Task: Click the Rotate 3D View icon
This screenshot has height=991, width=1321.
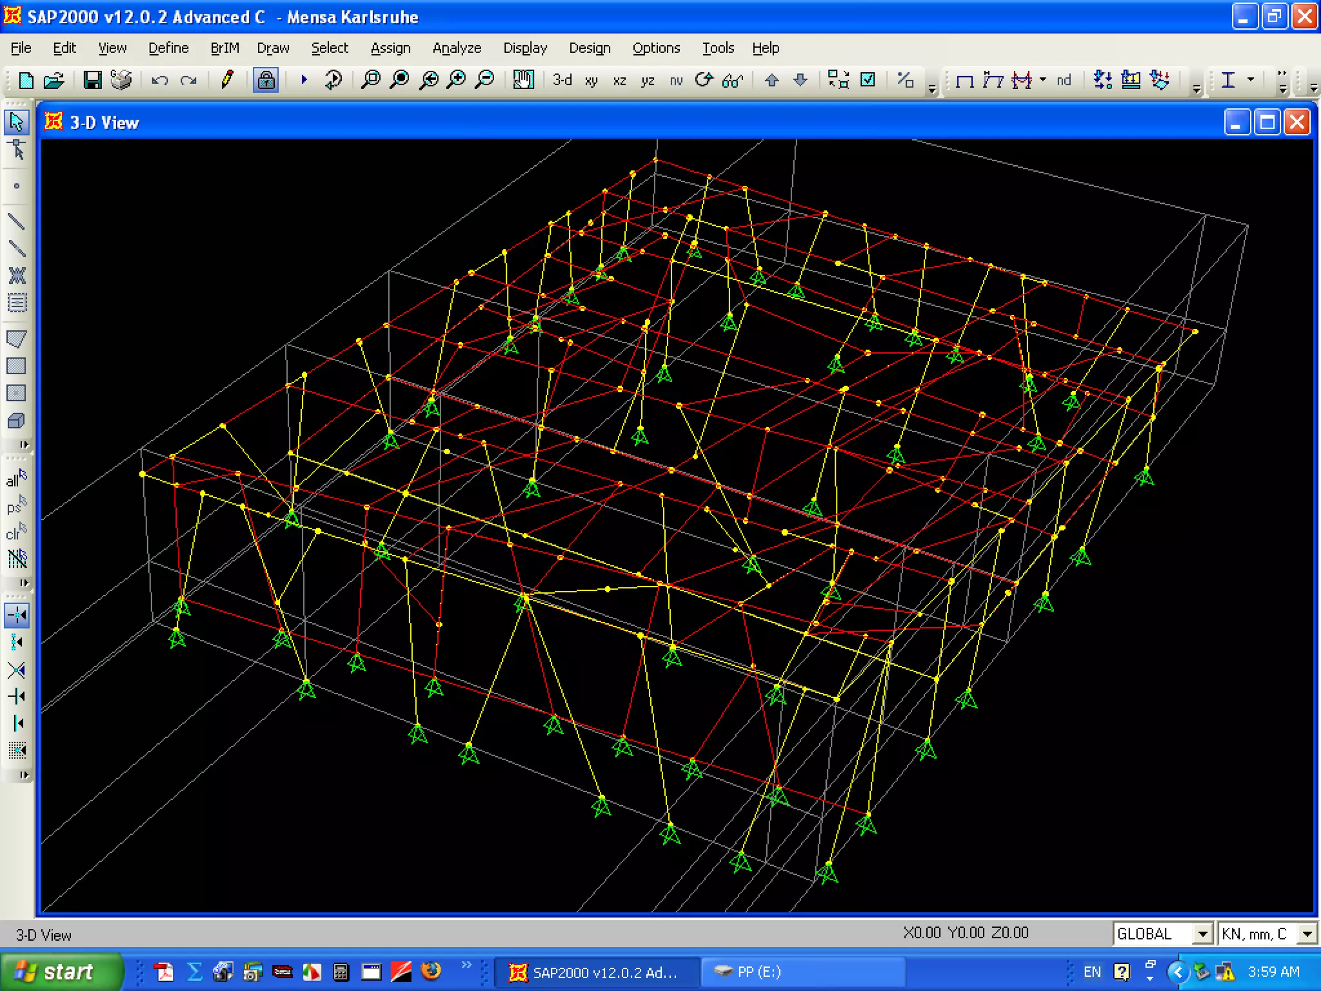Action: point(704,80)
